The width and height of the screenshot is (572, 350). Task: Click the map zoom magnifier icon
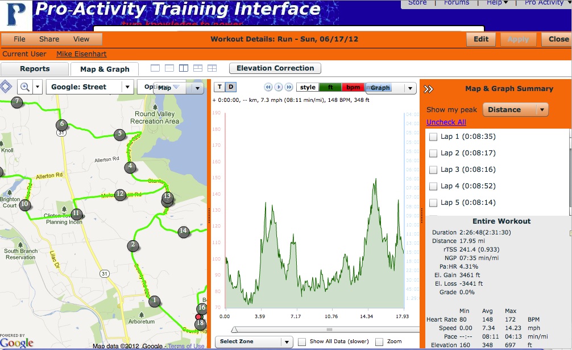(x=25, y=87)
